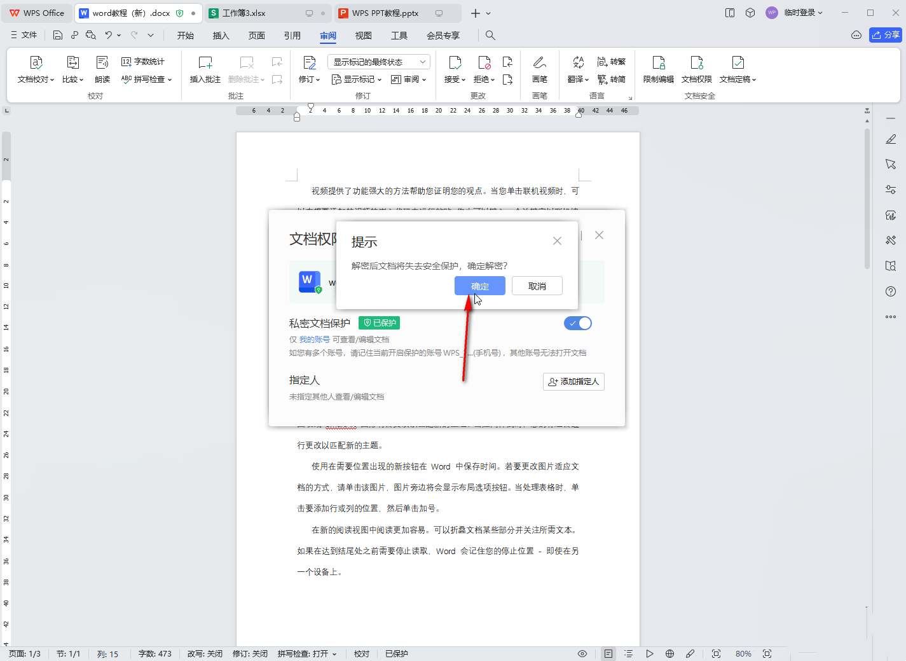Accept changes with the 接受 icon
Viewport: 906px width, 661px height.
coord(455,62)
